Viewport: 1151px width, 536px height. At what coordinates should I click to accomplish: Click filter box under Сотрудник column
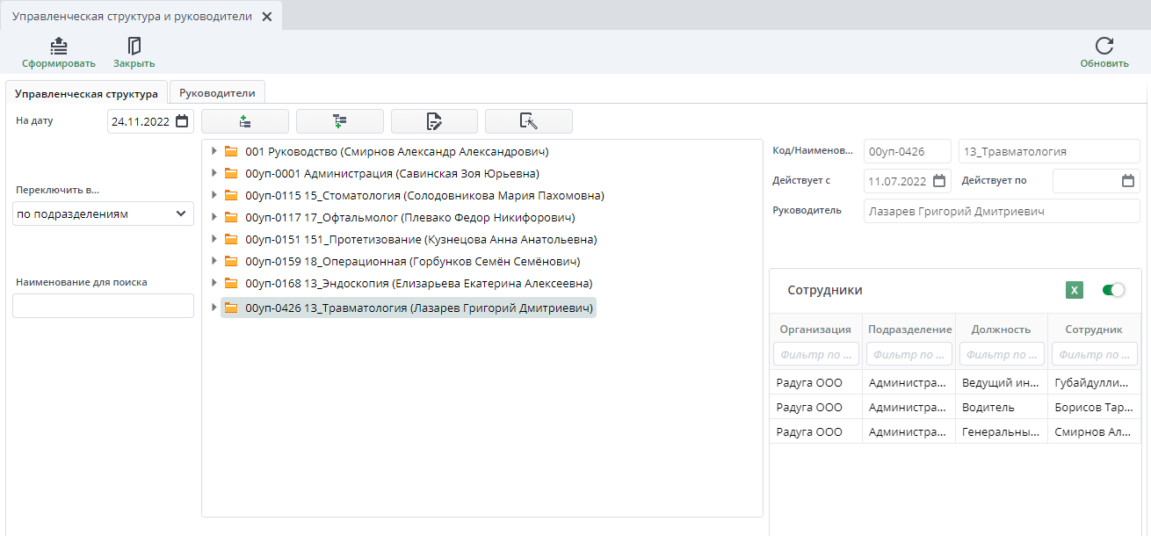[x=1095, y=354]
